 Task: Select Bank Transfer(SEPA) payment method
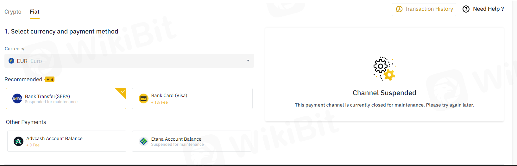pyautogui.click(x=66, y=99)
